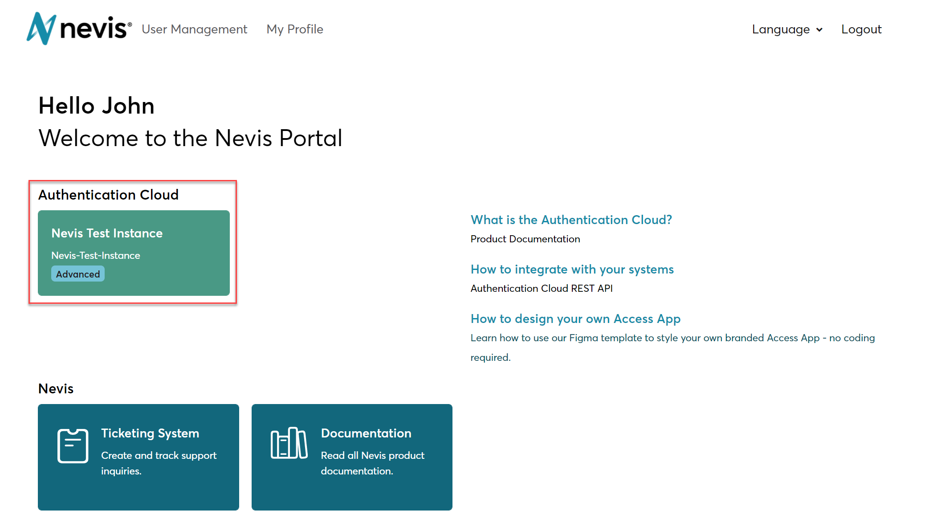Image resolution: width=925 pixels, height=527 pixels.
Task: Click the Nevis-Test-Instance identifier text
Action: click(x=96, y=255)
